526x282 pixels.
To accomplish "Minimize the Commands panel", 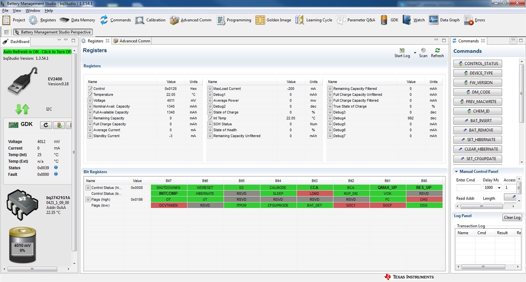I will pos(514,41).
